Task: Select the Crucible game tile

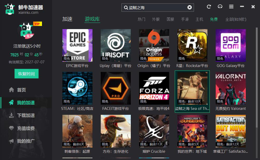Action: [154, 131]
